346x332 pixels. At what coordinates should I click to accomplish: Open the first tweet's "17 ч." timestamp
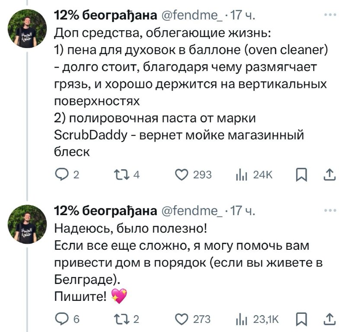[243, 16]
